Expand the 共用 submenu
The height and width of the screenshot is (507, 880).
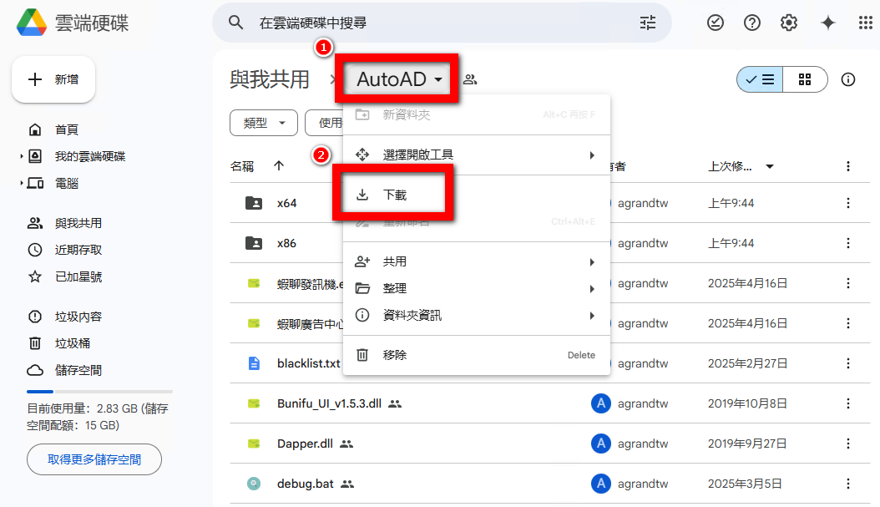[476, 261]
